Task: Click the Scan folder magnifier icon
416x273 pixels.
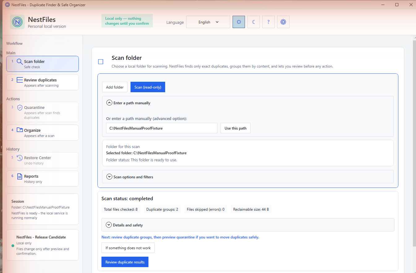Action: pos(19,61)
